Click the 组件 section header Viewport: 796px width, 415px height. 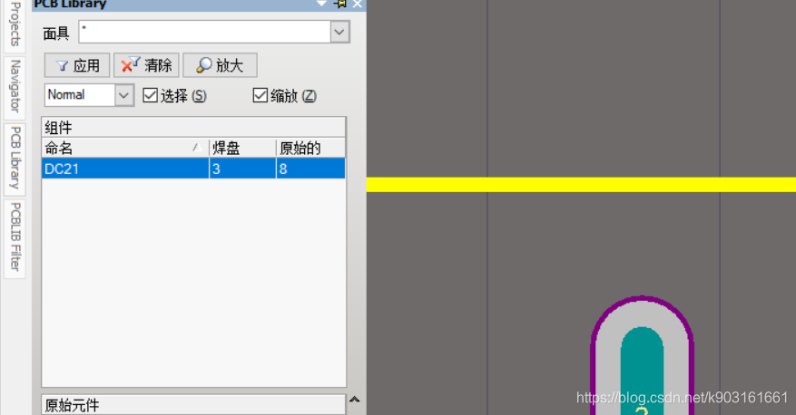[193, 127]
